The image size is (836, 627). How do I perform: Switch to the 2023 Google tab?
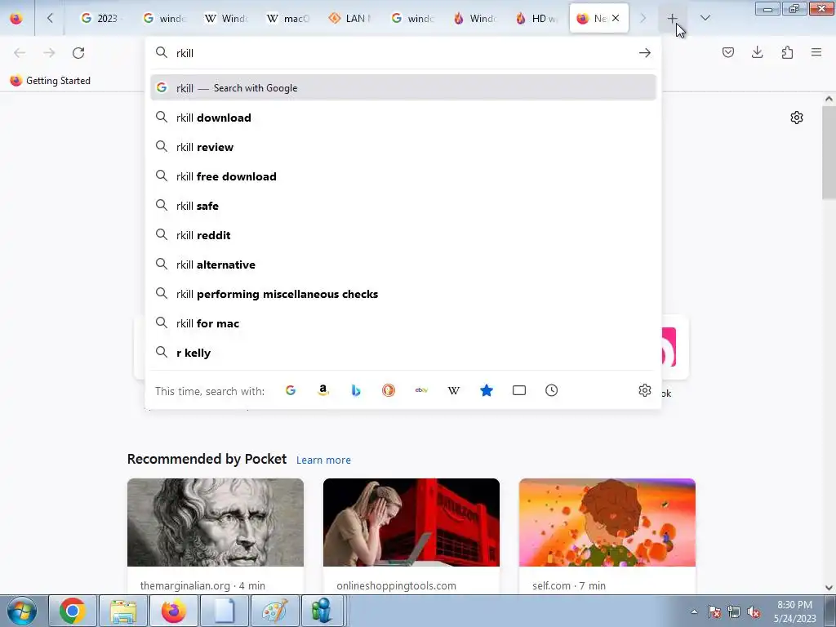pos(100,19)
